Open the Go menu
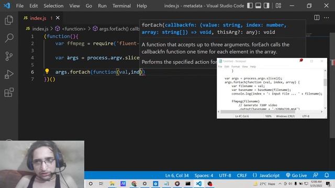Image resolution: width=335 pixels, height=188 pixels. tap(88, 6)
